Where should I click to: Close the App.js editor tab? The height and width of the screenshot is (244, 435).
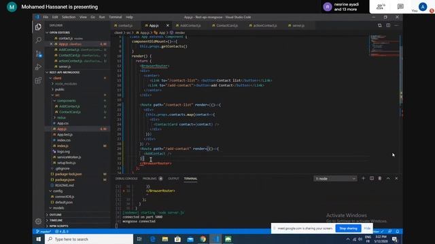(x=168, y=26)
